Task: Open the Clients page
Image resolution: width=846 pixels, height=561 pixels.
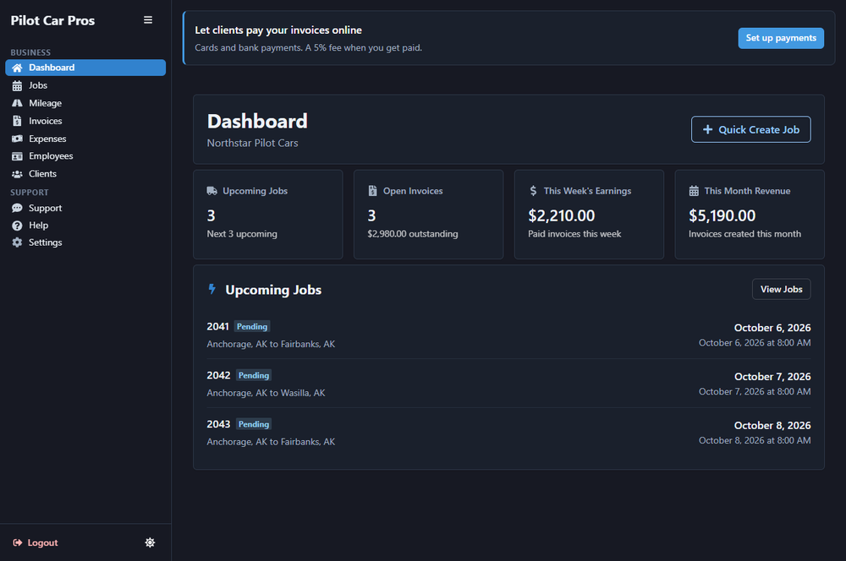Action: click(85, 173)
